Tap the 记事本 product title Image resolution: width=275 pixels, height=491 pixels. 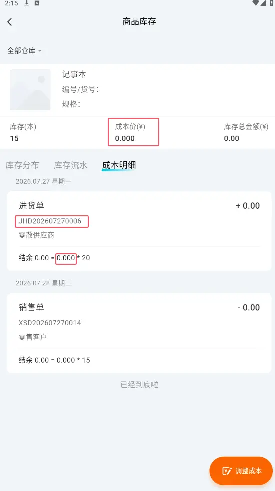tap(74, 74)
